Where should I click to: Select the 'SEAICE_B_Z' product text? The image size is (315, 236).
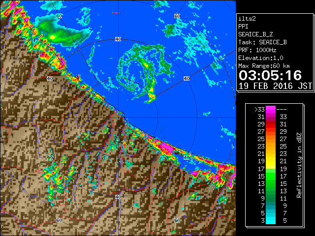tap(255, 34)
